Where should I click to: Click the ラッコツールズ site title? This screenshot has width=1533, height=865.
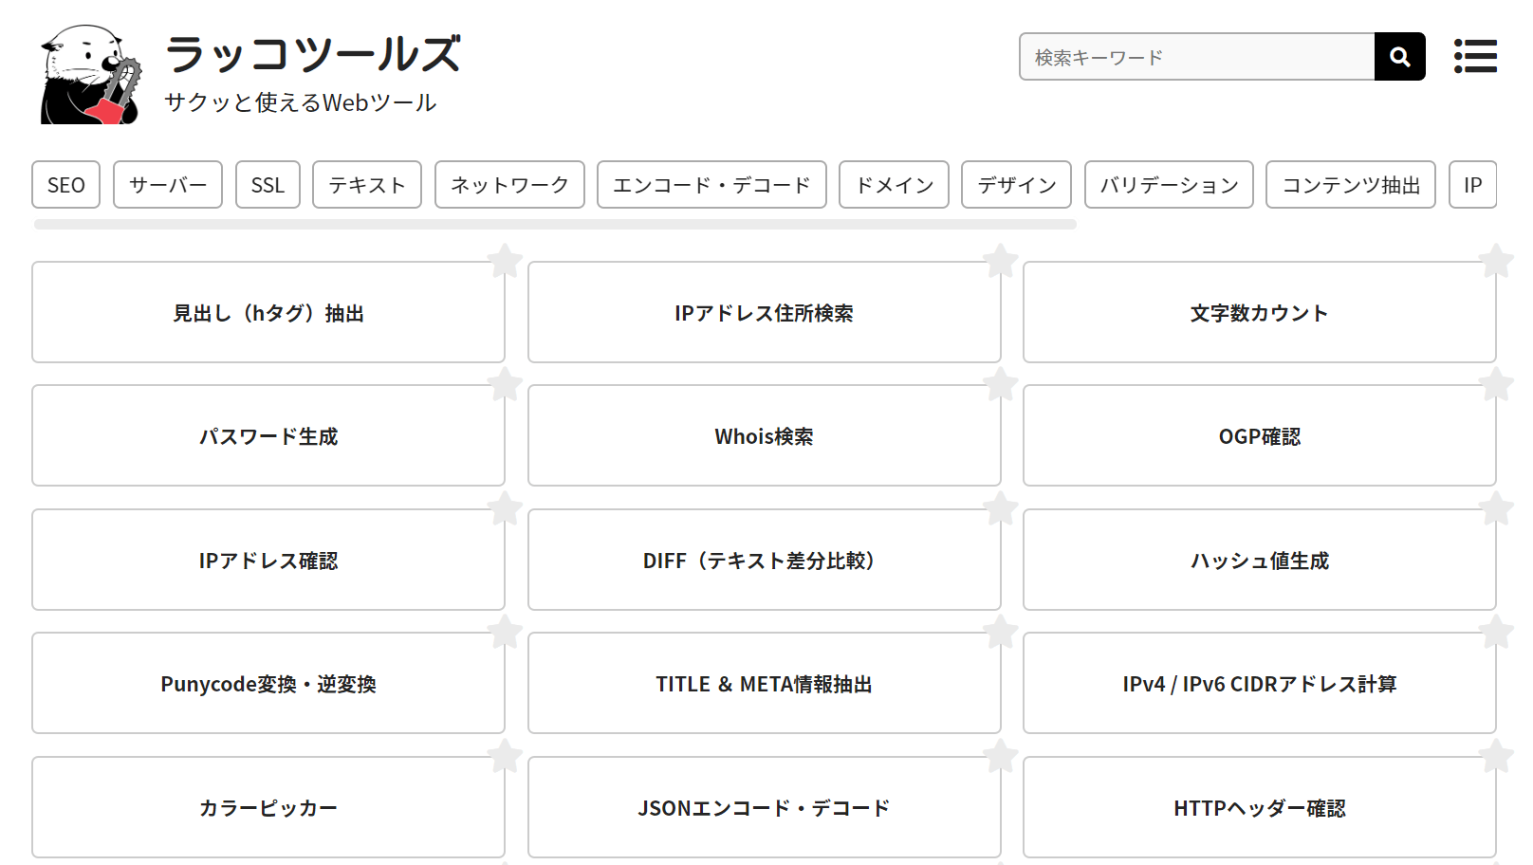click(x=313, y=54)
